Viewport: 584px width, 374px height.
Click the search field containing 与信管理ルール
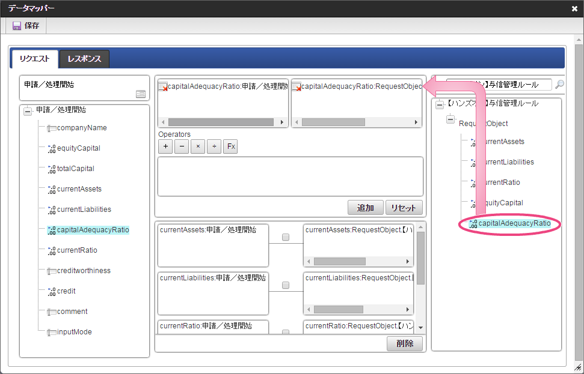coord(499,85)
